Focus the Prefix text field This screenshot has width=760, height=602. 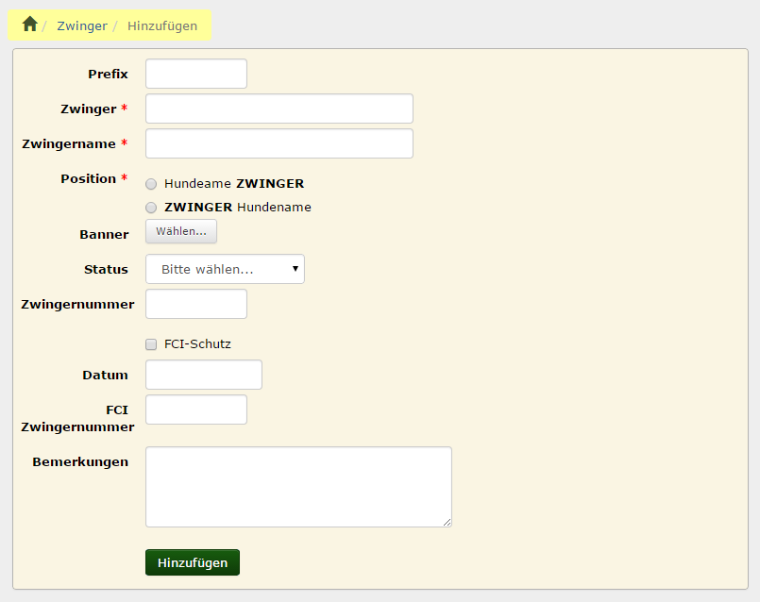tap(196, 74)
